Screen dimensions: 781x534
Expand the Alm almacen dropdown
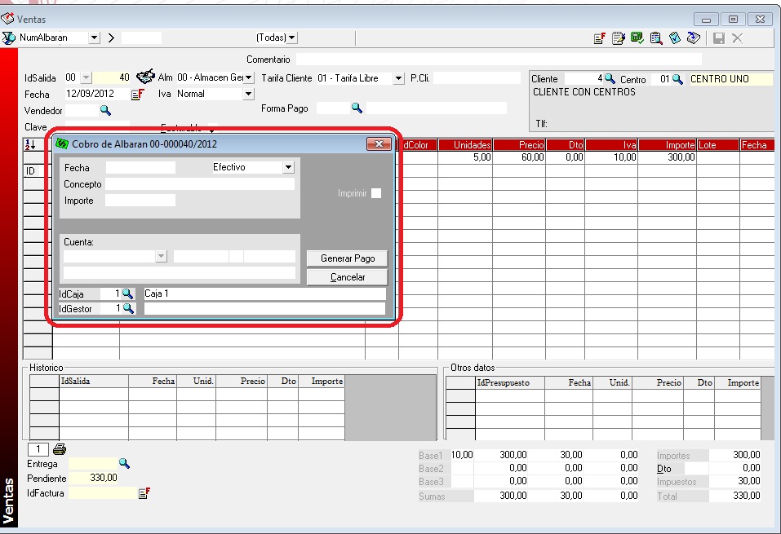click(249, 77)
